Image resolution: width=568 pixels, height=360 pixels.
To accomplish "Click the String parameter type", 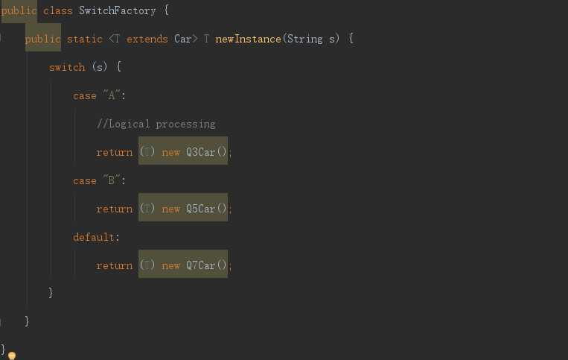I will click(x=304, y=39).
